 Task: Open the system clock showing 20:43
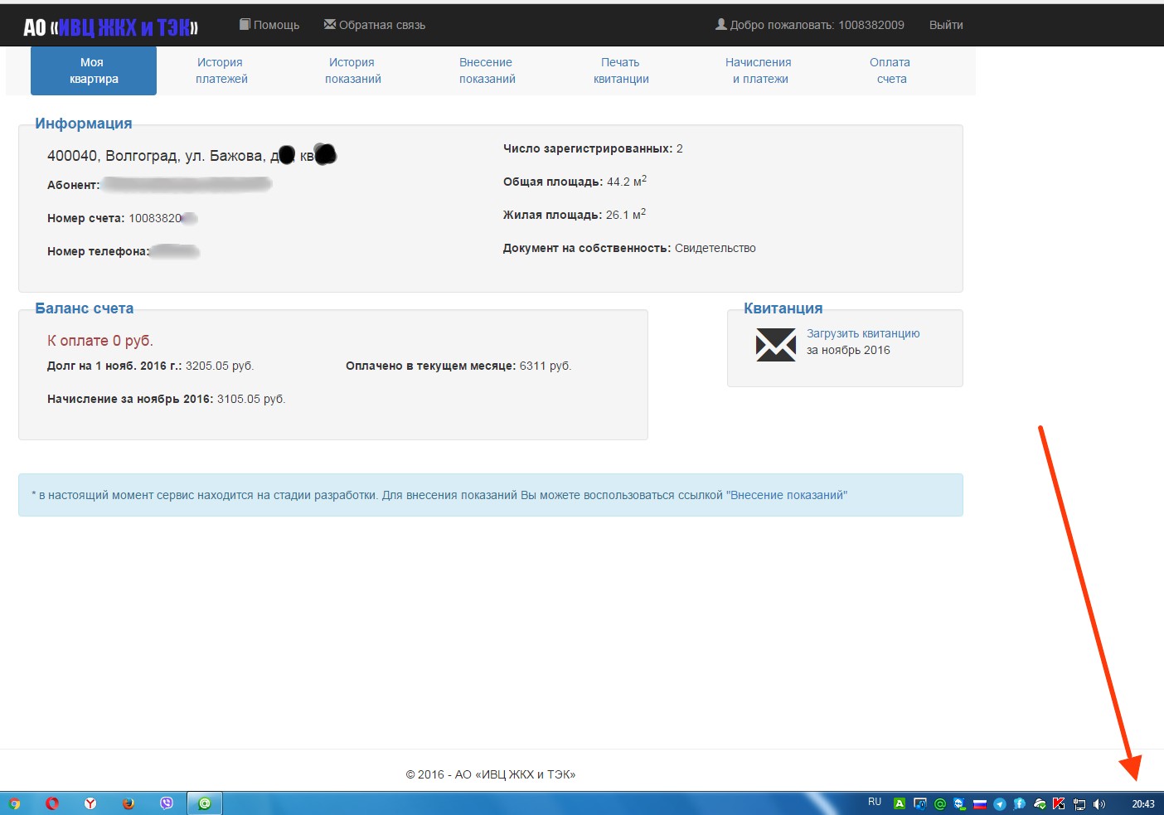tap(1143, 803)
